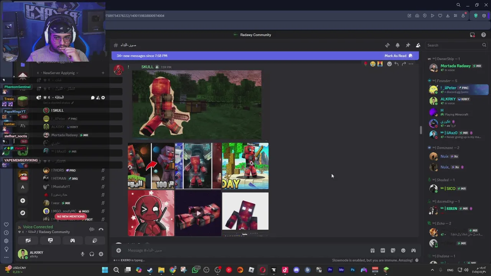Open the Deadpool cartoon thumbnail
491x276 pixels.
tap(151, 213)
